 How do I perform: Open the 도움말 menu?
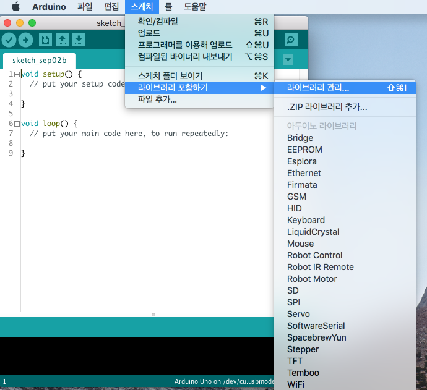point(195,7)
